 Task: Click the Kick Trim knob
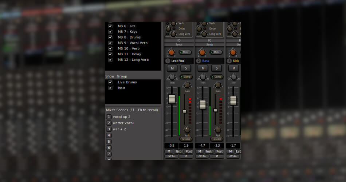(233, 77)
